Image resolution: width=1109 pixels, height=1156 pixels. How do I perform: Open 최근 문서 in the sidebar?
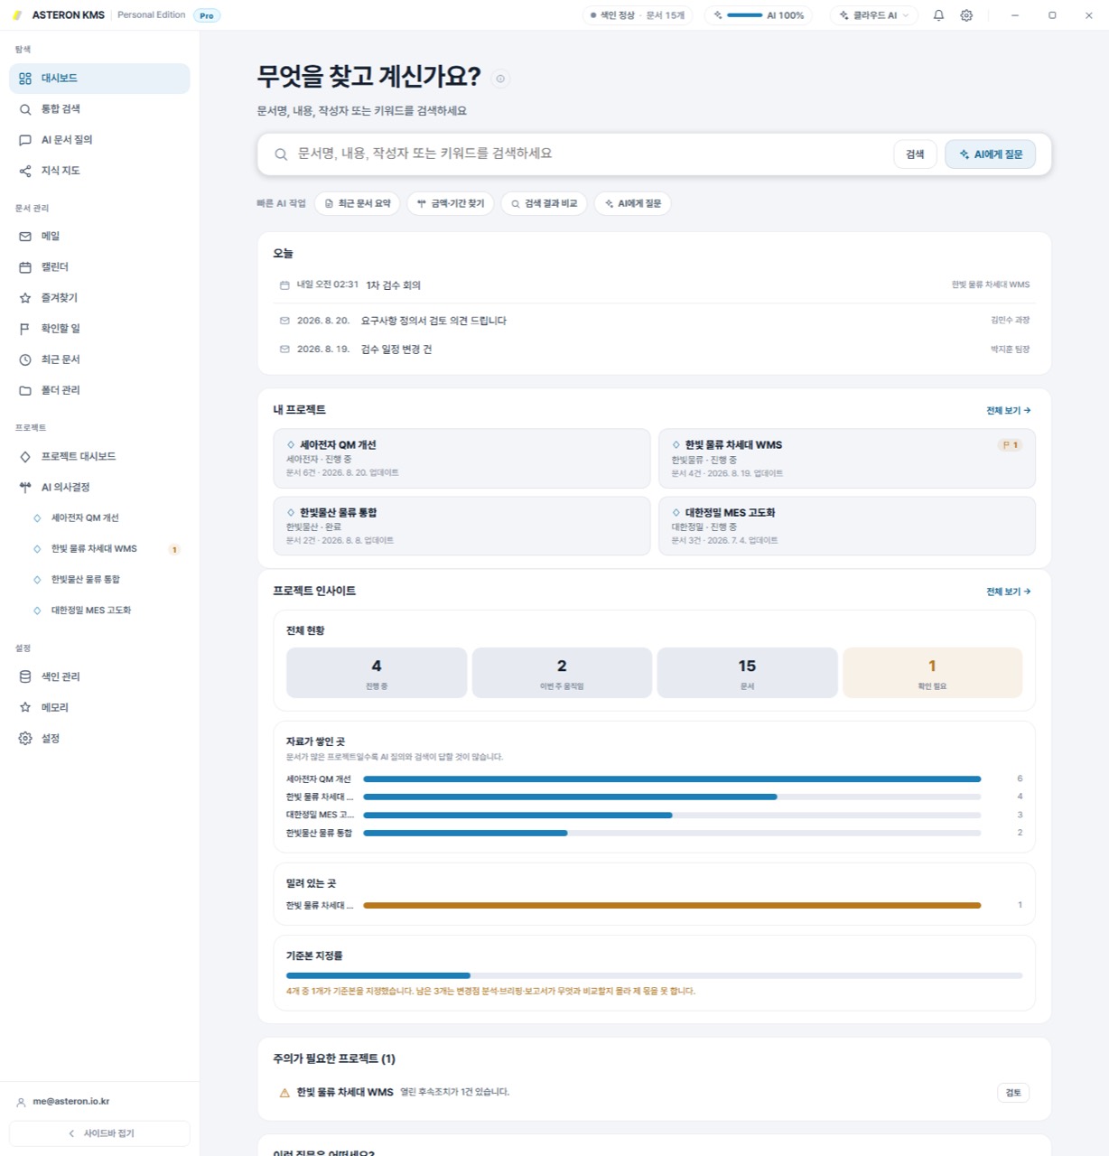pos(99,359)
